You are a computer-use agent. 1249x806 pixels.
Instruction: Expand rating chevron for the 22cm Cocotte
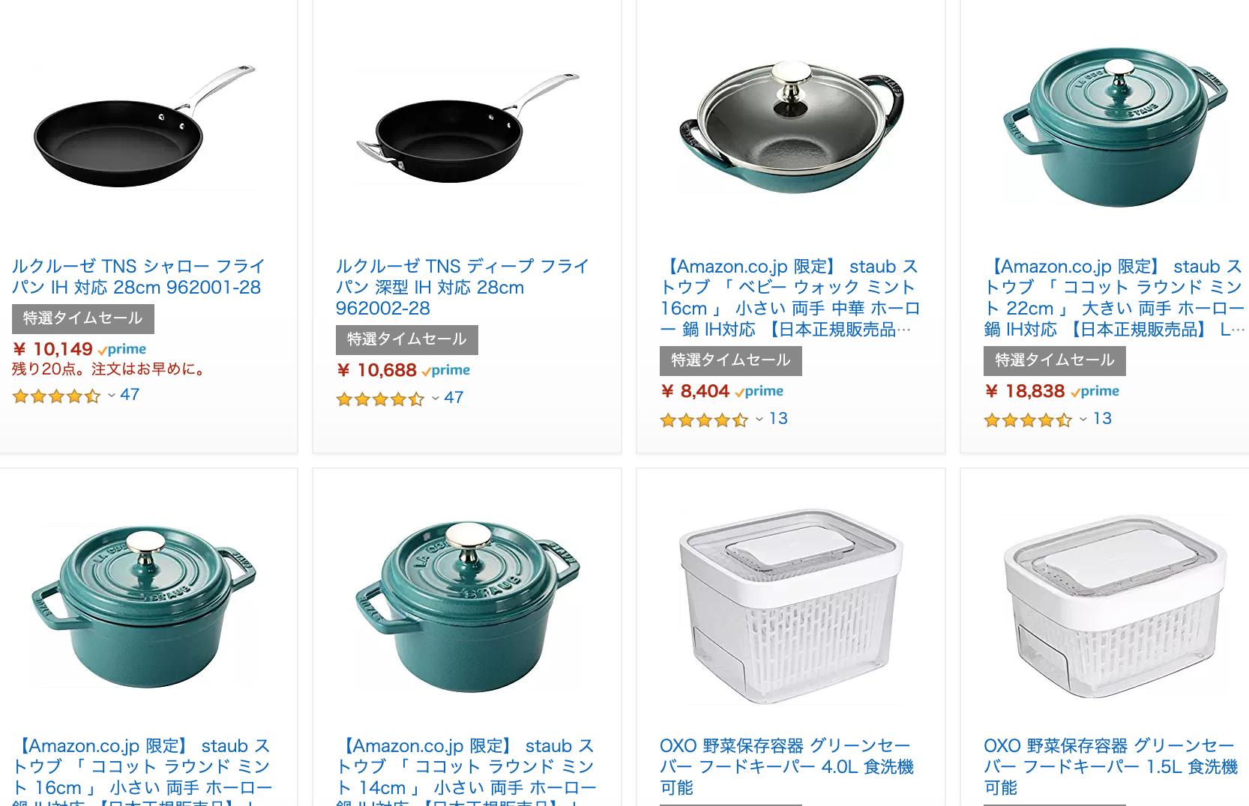1083,419
